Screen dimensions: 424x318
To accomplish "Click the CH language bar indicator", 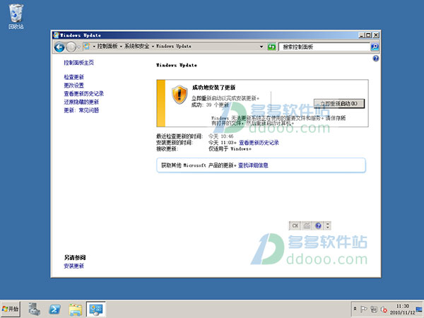I will (295, 225).
